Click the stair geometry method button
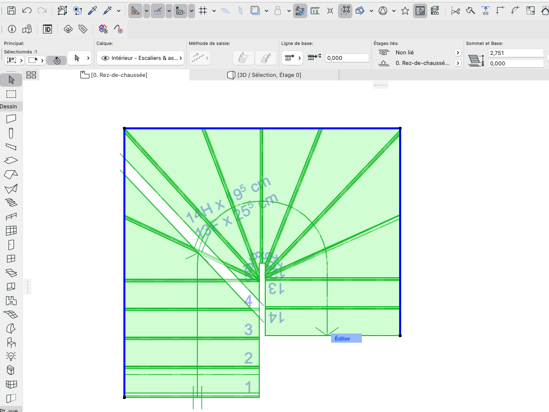The height and width of the screenshot is (412, 549). point(200,58)
